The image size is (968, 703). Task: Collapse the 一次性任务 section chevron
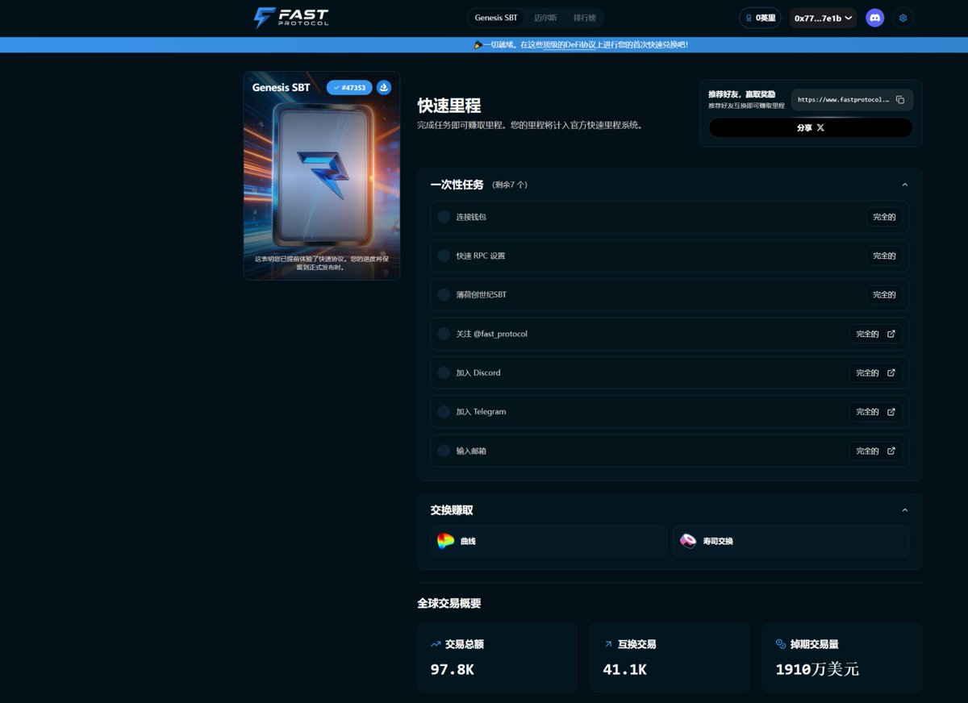904,184
